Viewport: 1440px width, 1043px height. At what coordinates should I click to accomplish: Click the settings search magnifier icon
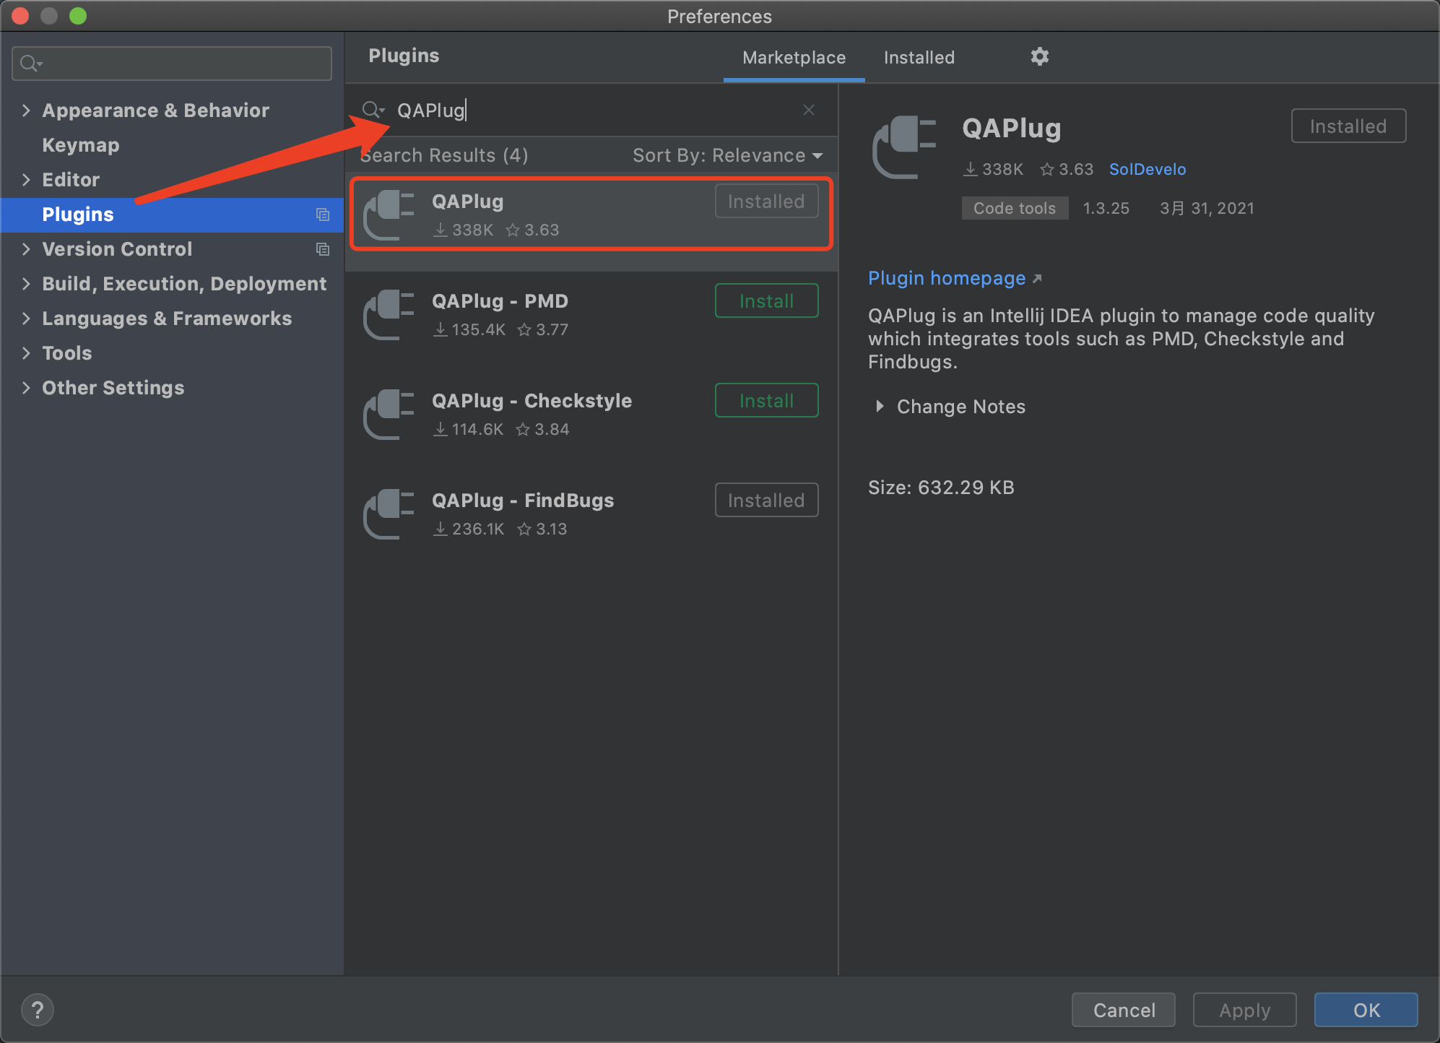[30, 64]
